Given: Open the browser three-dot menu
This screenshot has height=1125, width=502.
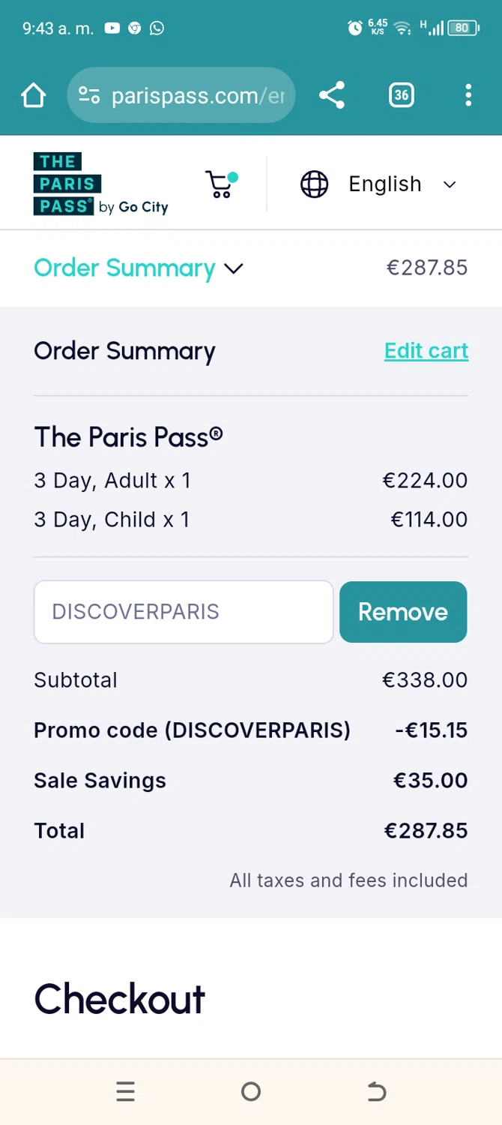Looking at the screenshot, I should [468, 95].
